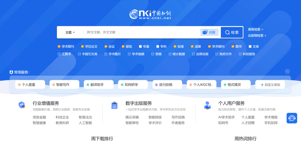Screen dimensions: 301x144
Task: Open the 格式精灵 service card
Action: [236, 85]
